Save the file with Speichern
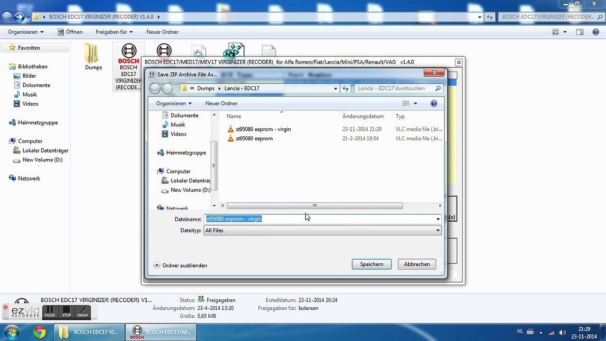Viewport: 606px width, 341px height. click(x=372, y=264)
